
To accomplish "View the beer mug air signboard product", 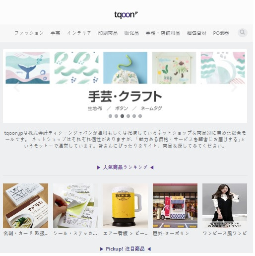I will pos(125,206).
